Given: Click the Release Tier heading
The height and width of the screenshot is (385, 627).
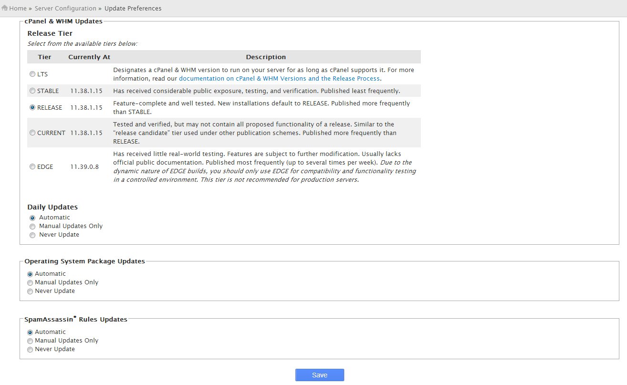Looking at the screenshot, I should click(x=50, y=33).
